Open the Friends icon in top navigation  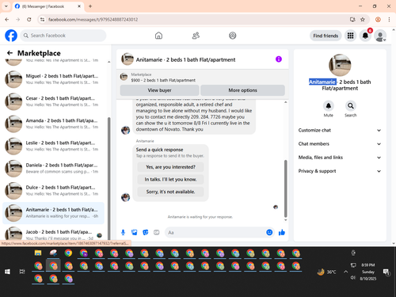(x=196, y=36)
